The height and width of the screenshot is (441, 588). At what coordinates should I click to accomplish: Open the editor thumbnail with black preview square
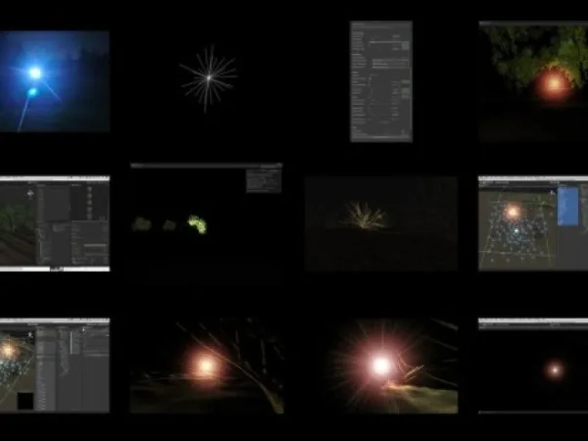pyautogui.click(x=55, y=366)
